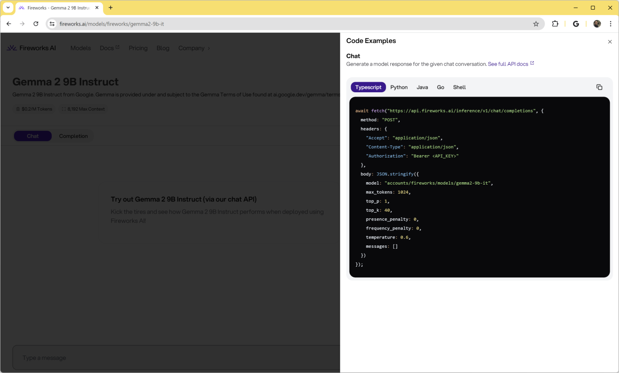Show the Java code example
This screenshot has width=619, height=373.
422,87
